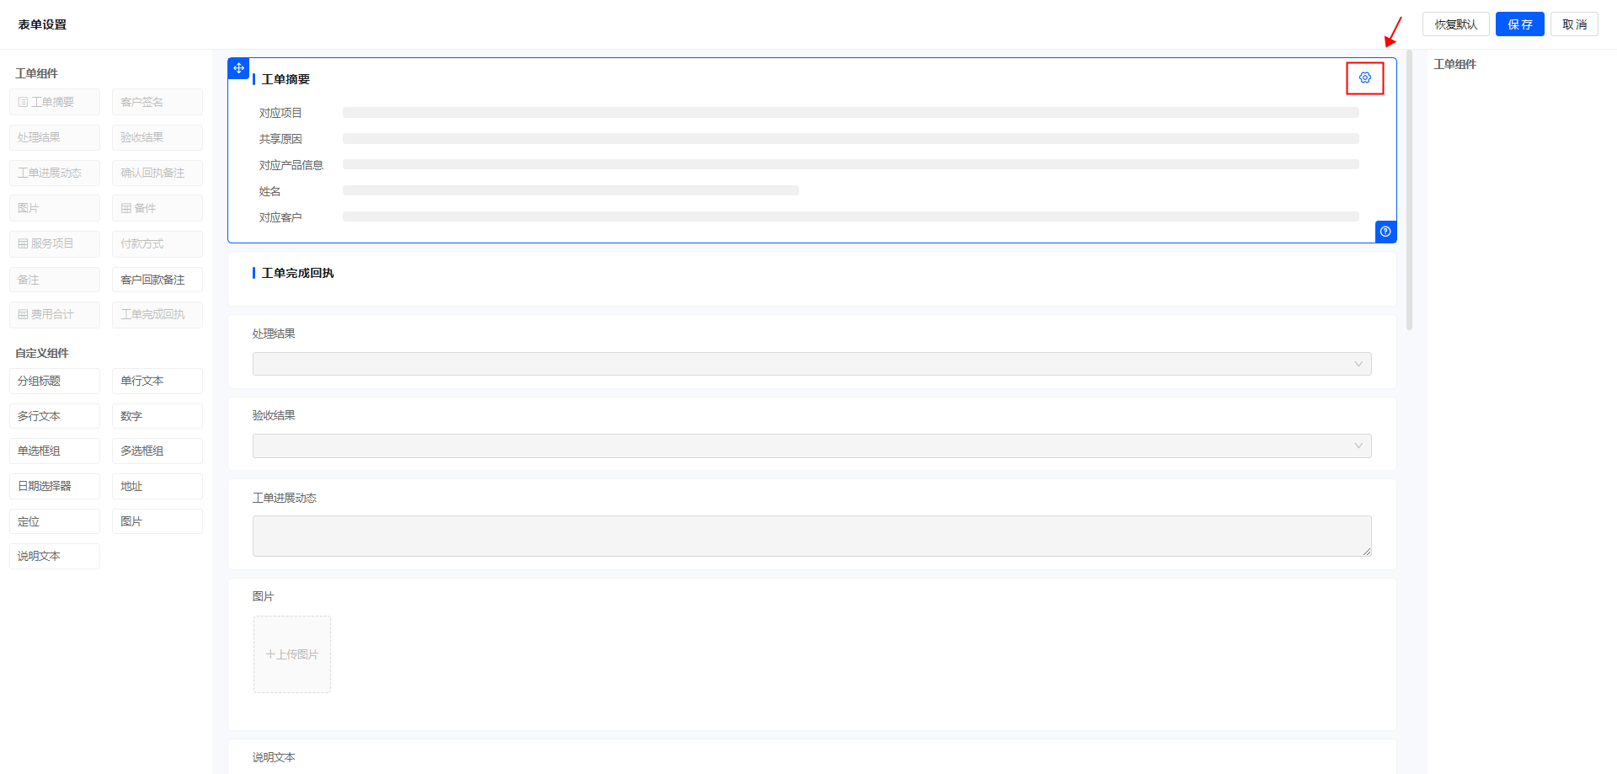This screenshot has width=1617, height=774.
Task: Select the 服务项目 table component
Action: click(x=55, y=243)
